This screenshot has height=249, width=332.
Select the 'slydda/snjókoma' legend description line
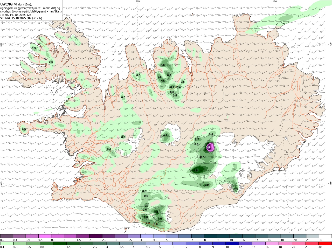tap(31, 11)
